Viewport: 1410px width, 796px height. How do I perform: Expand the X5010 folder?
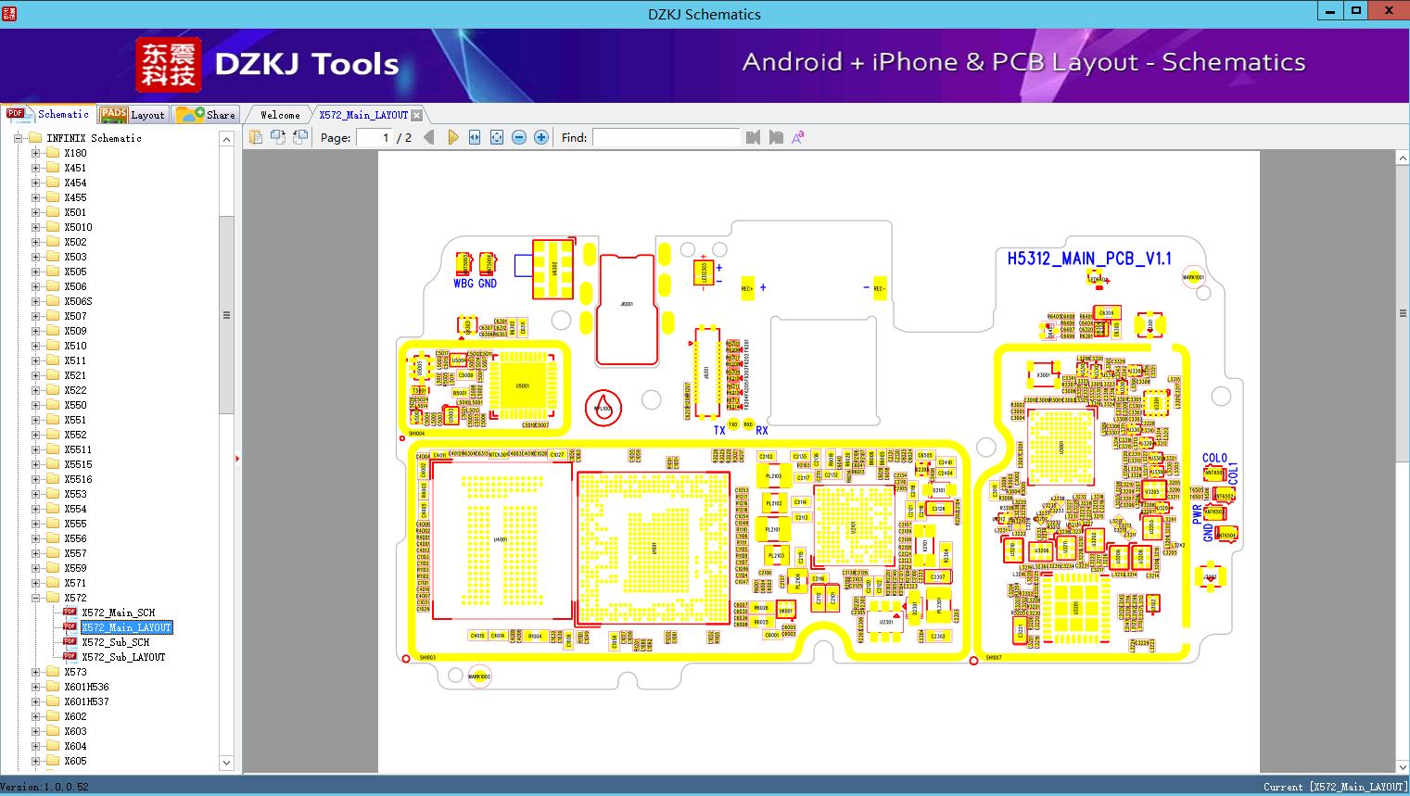pyautogui.click(x=36, y=227)
